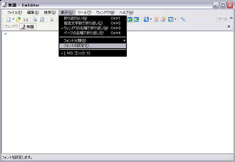Open properties for all configurations icon
Viewport: 235px width, 162px height.
tap(163, 19)
